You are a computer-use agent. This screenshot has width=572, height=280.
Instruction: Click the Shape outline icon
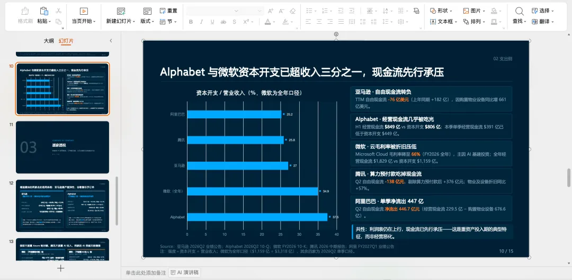pyautogui.click(x=494, y=22)
